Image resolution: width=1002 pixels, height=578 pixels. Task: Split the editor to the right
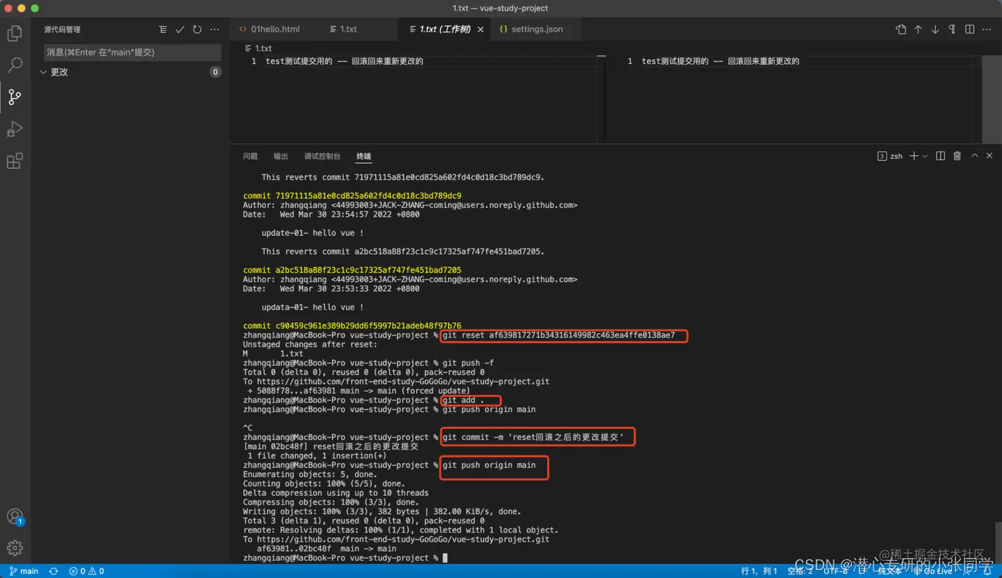point(970,29)
